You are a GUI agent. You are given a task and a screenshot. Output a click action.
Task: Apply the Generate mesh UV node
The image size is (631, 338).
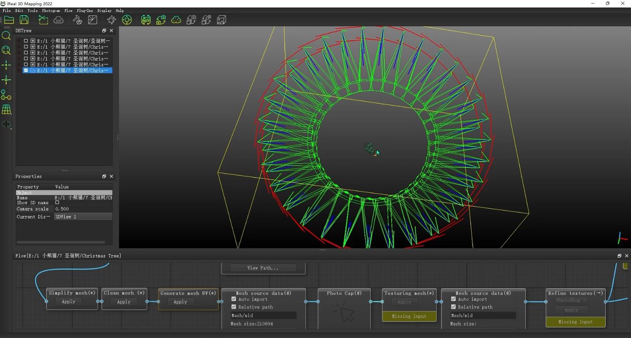(180, 302)
